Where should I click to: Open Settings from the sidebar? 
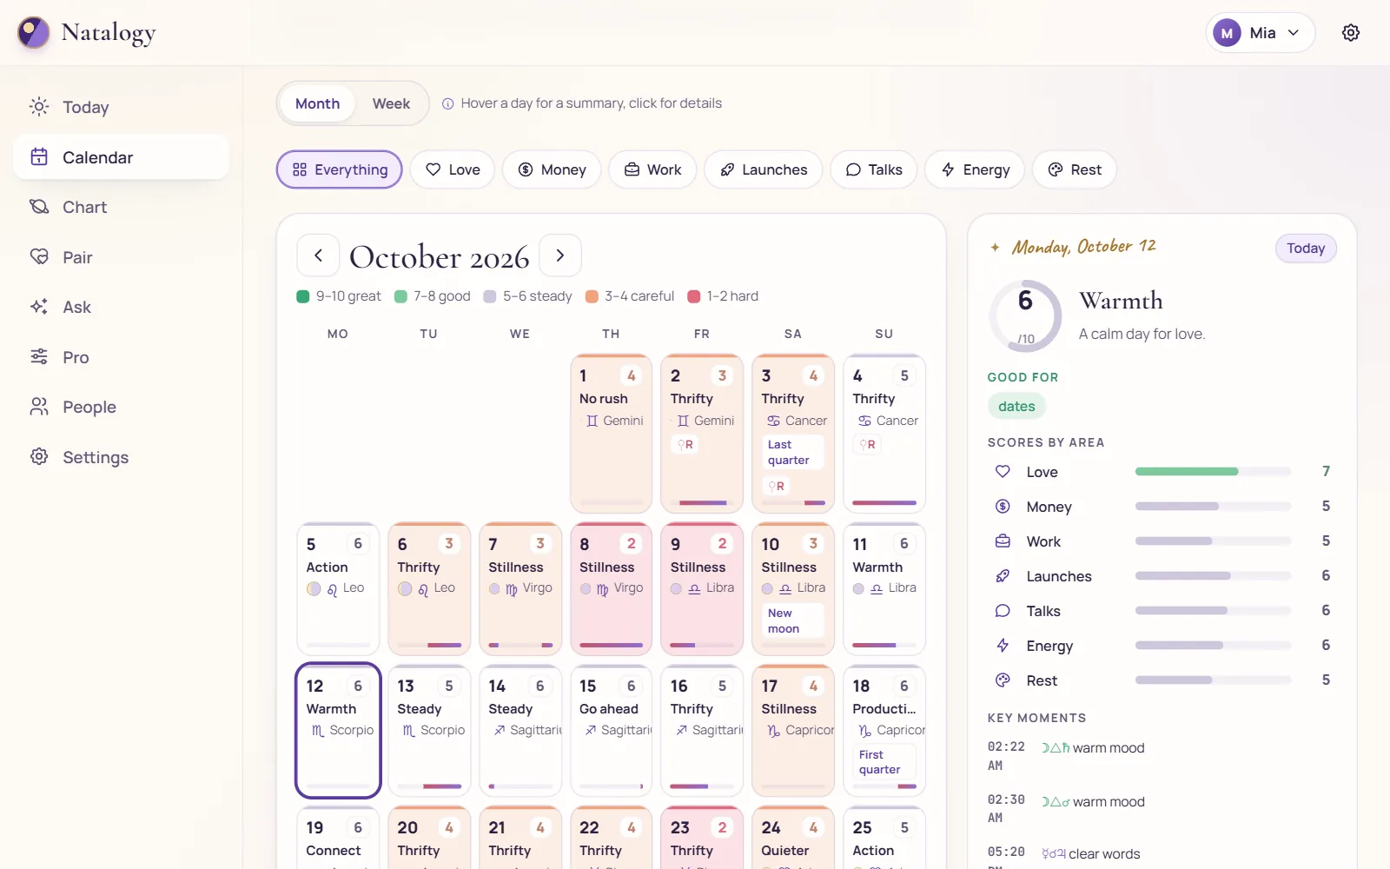click(x=121, y=457)
